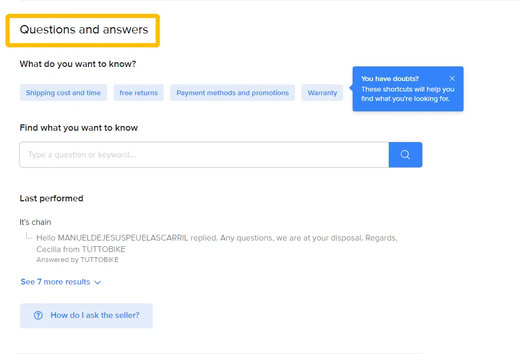This screenshot has width=519, height=354.
Task: Expand 'See 7 more results' link
Action: (x=55, y=282)
